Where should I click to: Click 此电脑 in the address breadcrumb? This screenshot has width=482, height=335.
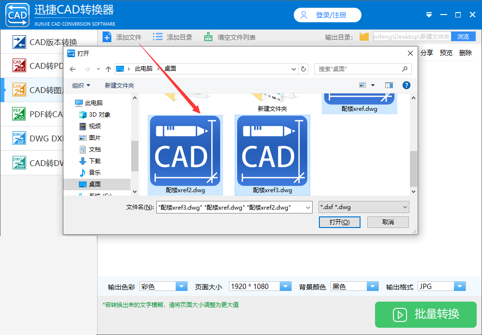tap(144, 69)
